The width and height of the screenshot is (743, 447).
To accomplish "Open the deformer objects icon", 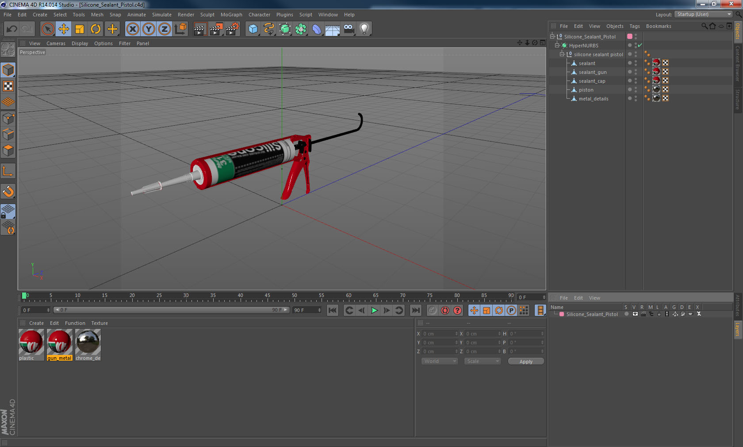I will [317, 29].
